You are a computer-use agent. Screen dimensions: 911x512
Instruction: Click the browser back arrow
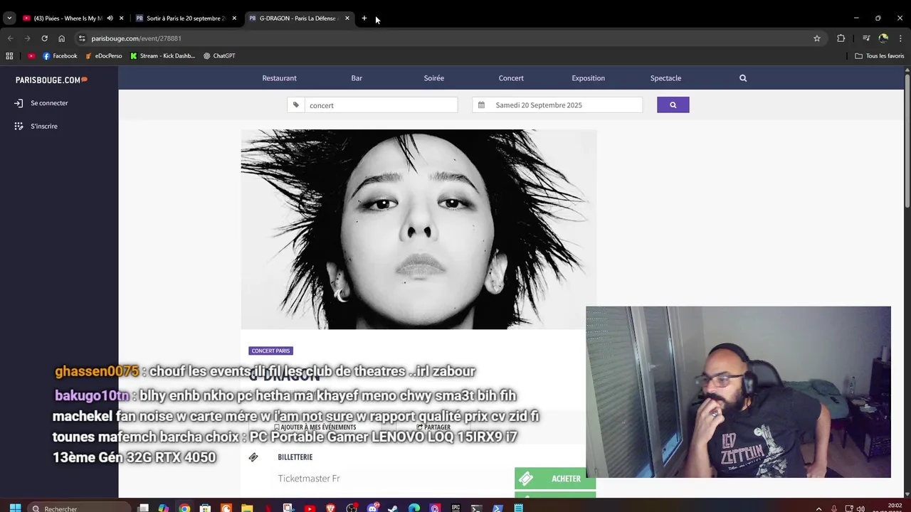(10, 38)
